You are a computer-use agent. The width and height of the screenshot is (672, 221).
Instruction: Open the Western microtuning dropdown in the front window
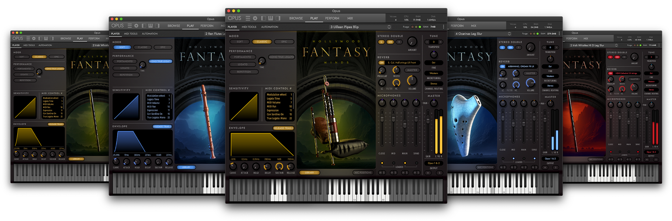433,73
